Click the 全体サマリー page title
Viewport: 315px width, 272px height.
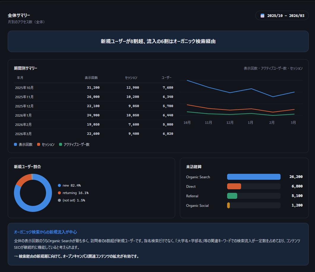pyautogui.click(x=19, y=15)
